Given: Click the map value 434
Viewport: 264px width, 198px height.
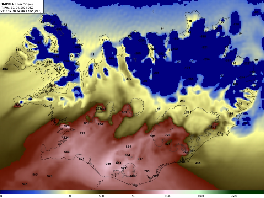Looking at the screenshot, I should click(230, 114).
